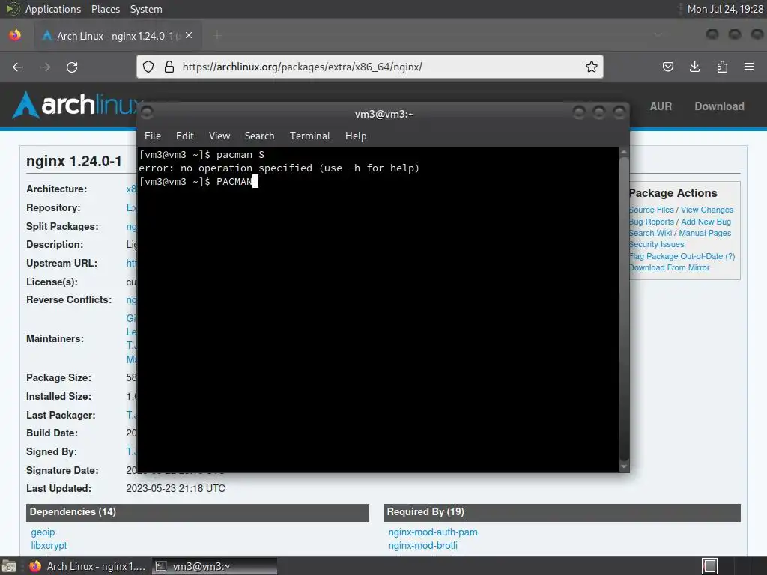Click the Firefox back arrow
The width and height of the screenshot is (767, 575).
[x=18, y=67]
